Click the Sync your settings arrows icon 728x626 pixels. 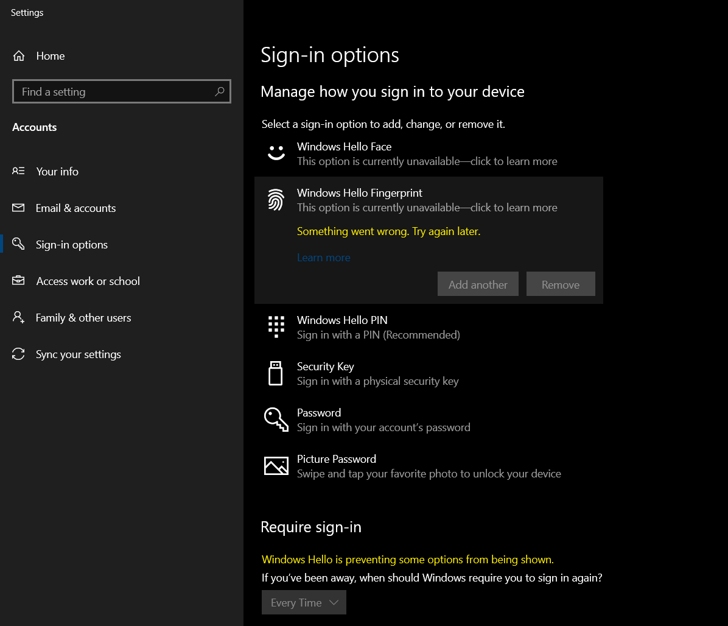click(x=18, y=354)
